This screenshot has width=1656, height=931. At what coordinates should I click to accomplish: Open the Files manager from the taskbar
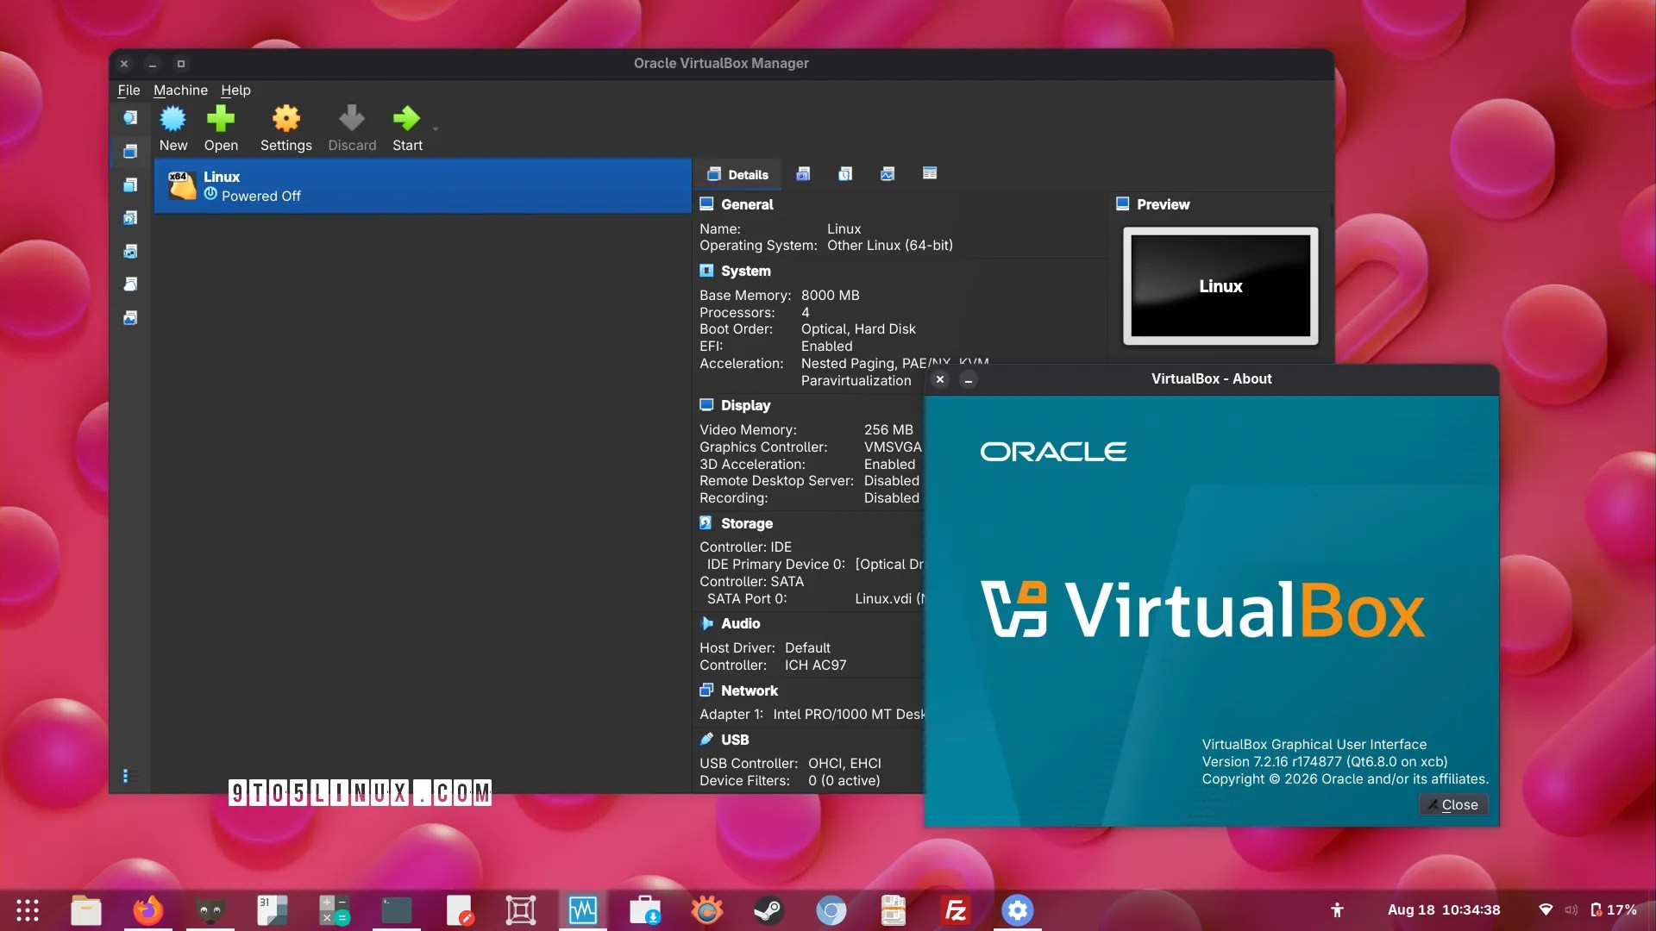pyautogui.click(x=85, y=909)
